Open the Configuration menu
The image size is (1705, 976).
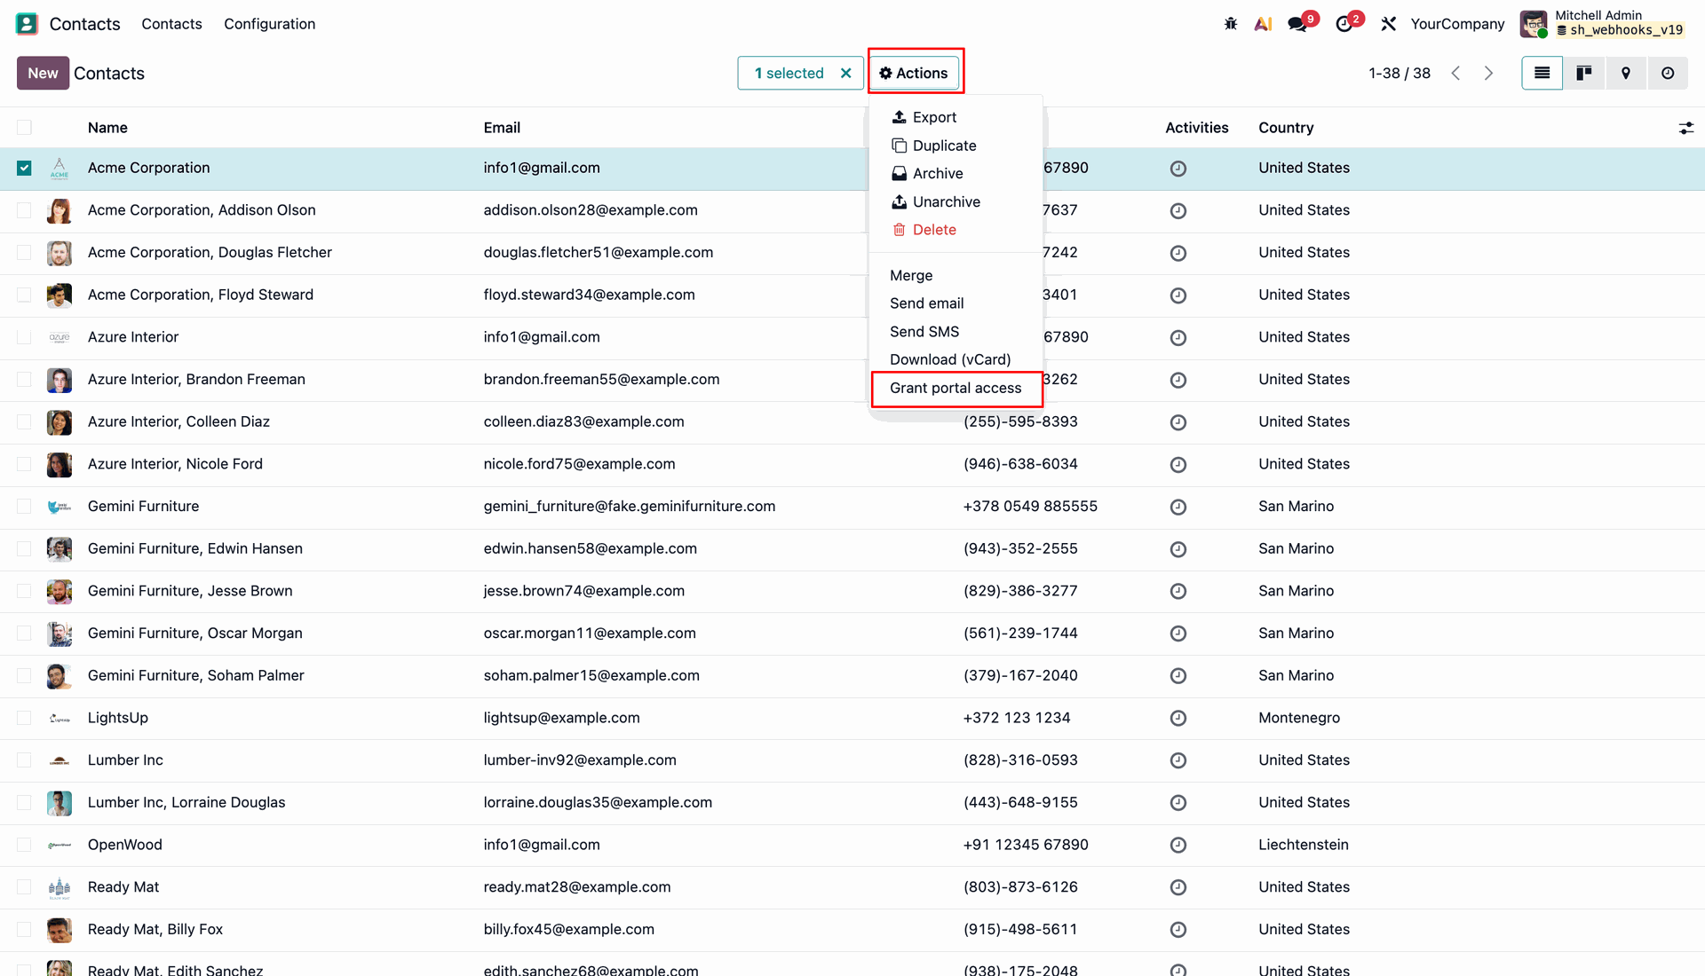[x=269, y=24]
